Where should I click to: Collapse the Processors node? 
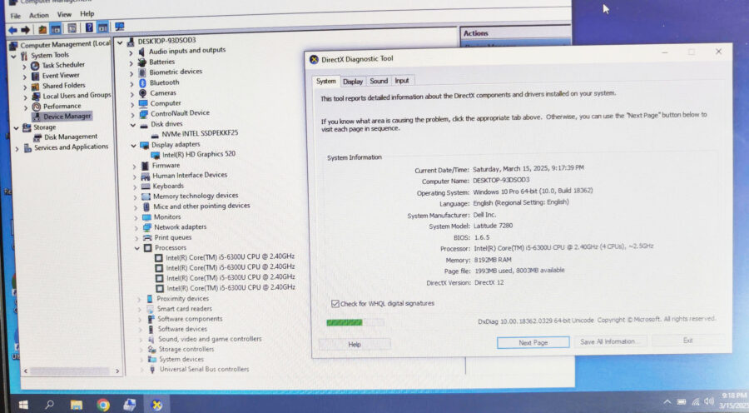[137, 248]
